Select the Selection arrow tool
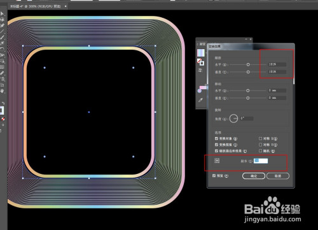 click(2, 13)
